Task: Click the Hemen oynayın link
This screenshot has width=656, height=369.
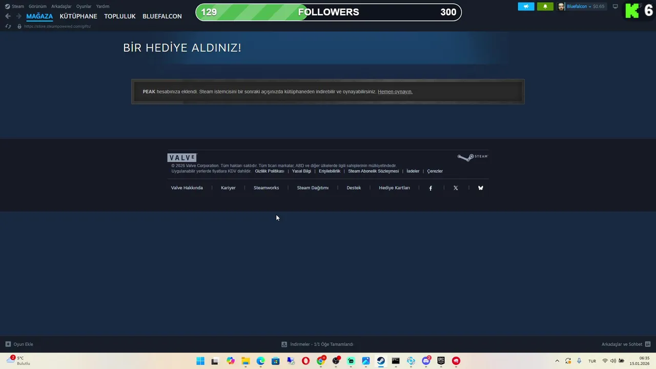Action: click(395, 92)
